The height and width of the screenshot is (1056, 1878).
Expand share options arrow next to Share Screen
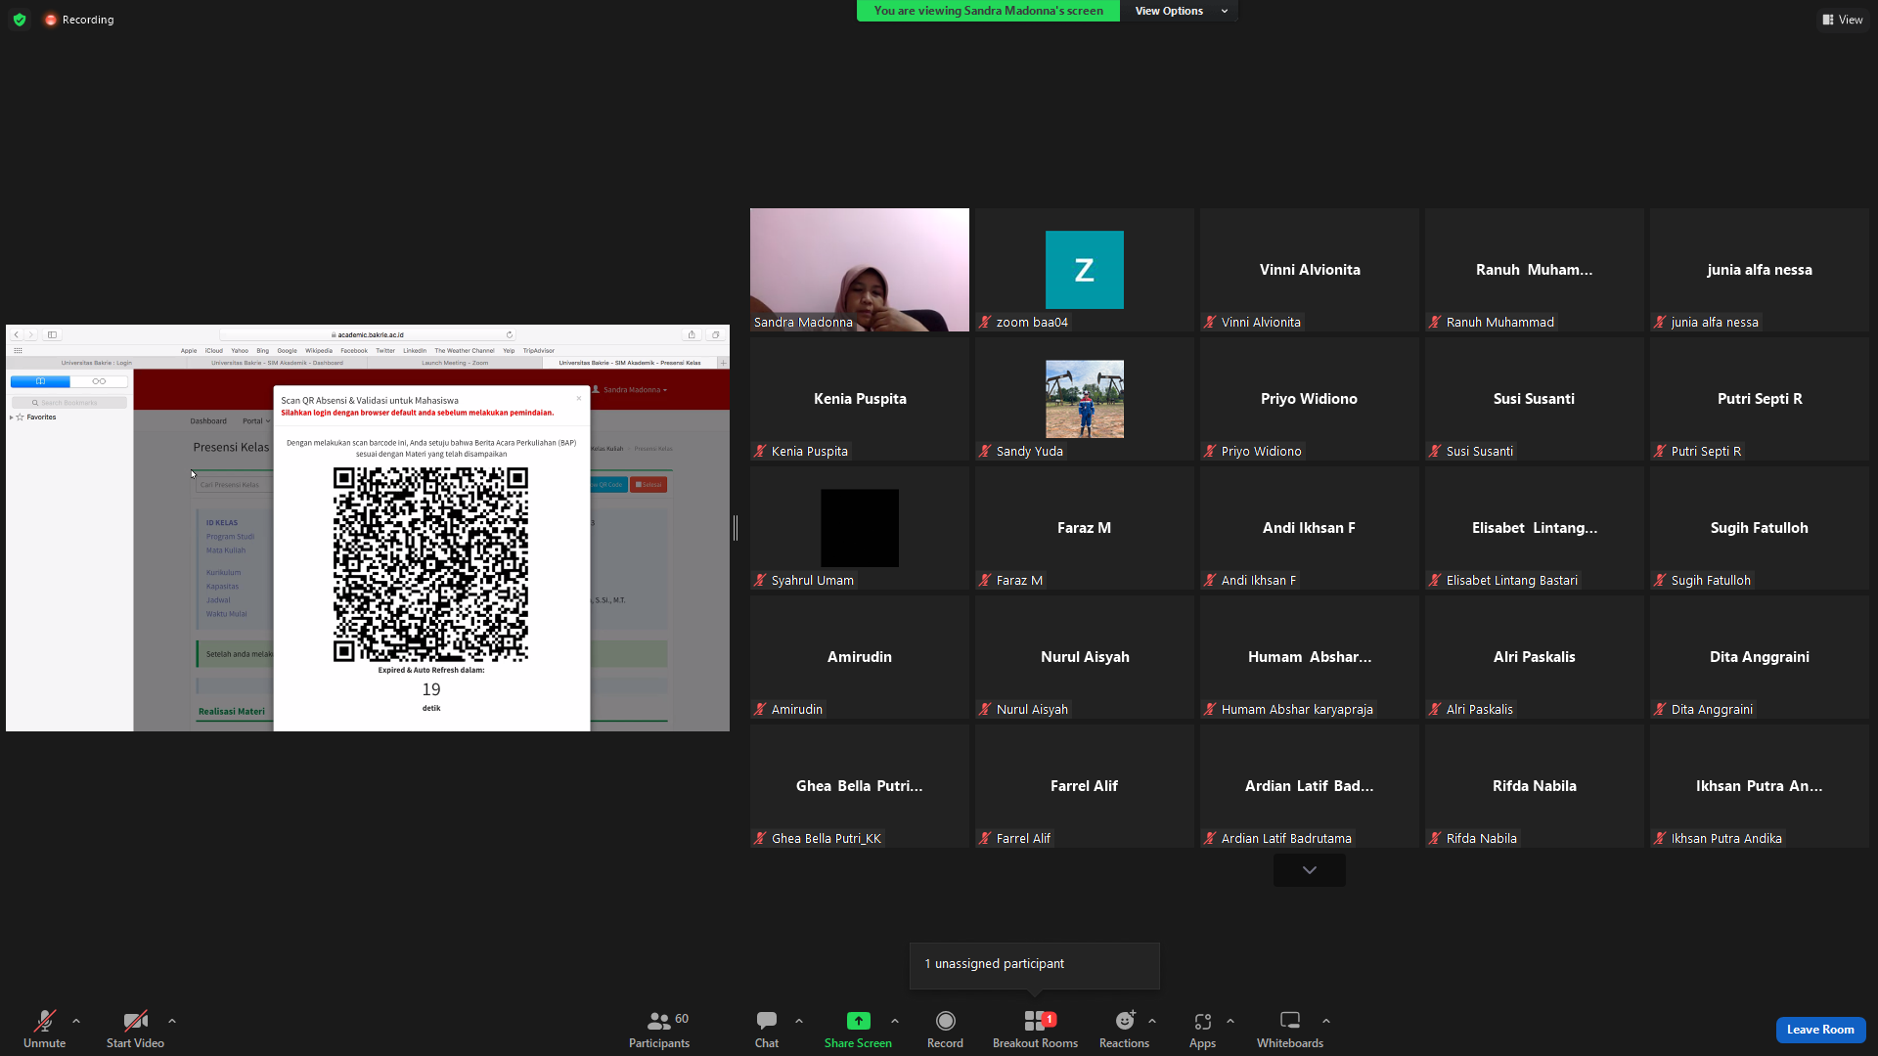[x=895, y=1021]
